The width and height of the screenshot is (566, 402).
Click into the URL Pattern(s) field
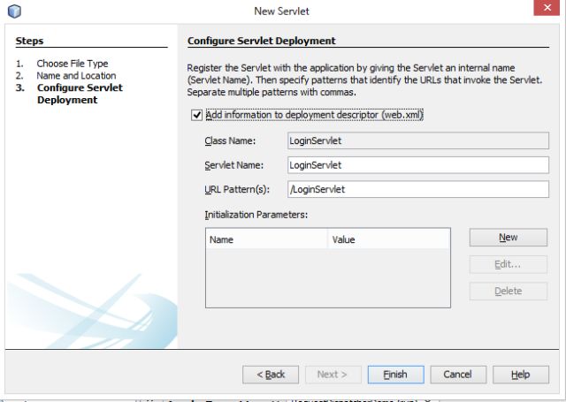[418, 188]
